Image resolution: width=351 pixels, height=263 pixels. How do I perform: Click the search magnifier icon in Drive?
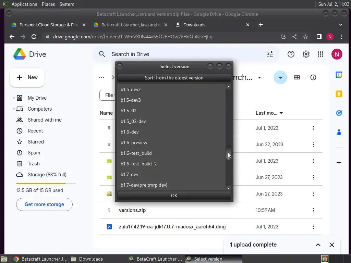[102, 54]
